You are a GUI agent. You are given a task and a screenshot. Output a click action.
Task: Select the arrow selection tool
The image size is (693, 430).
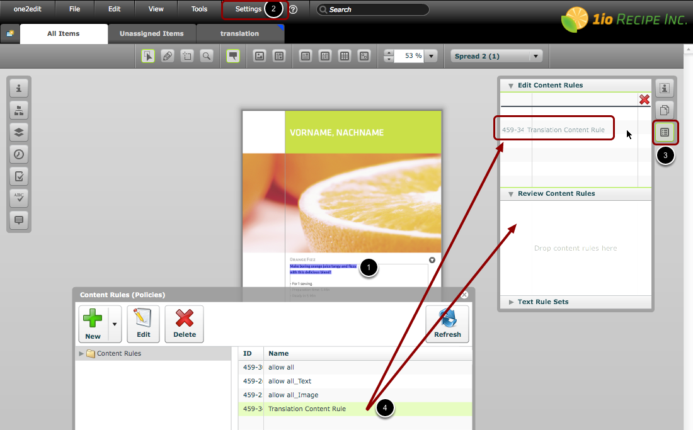(x=148, y=56)
